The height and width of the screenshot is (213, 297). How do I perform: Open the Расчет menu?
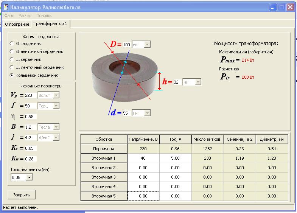pos(25,16)
